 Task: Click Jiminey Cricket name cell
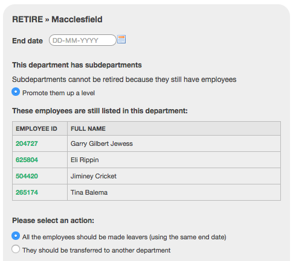(174, 176)
